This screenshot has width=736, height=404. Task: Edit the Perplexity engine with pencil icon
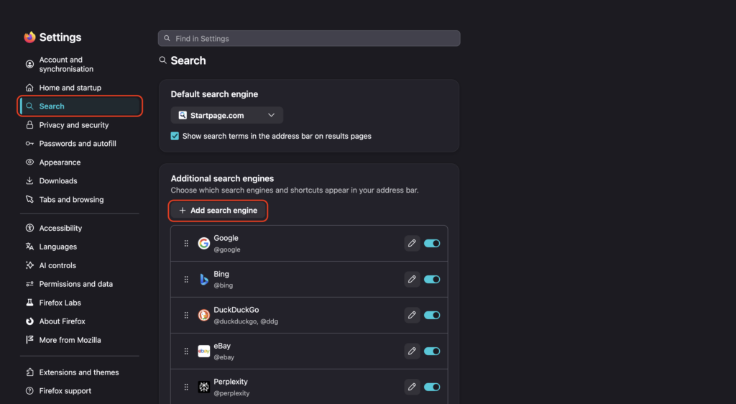point(412,387)
